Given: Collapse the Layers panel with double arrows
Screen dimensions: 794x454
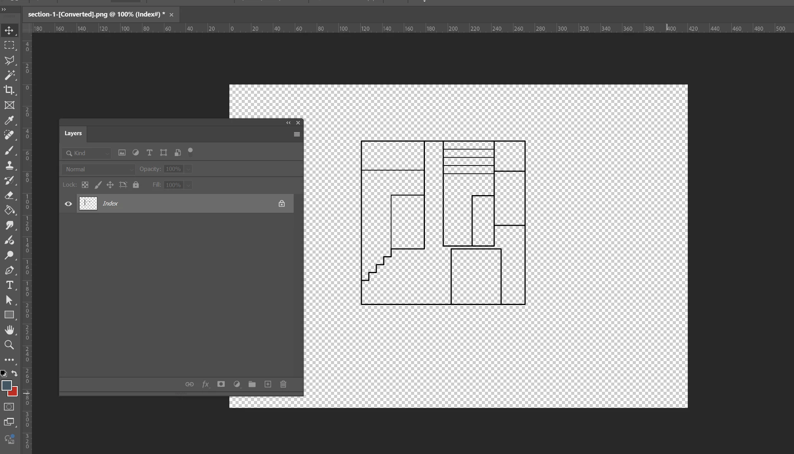Looking at the screenshot, I should pyautogui.click(x=288, y=123).
